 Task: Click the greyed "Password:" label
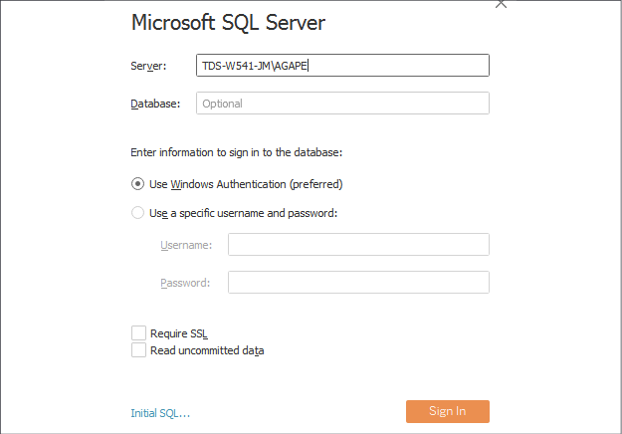point(185,283)
